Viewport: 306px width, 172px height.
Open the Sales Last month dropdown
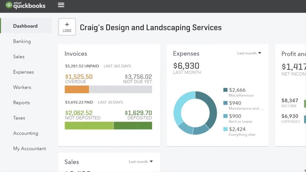click(x=141, y=162)
